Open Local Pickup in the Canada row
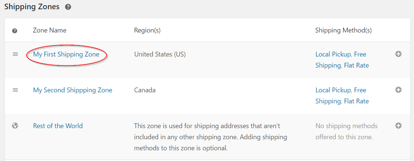414x161 pixels. [x=333, y=90]
